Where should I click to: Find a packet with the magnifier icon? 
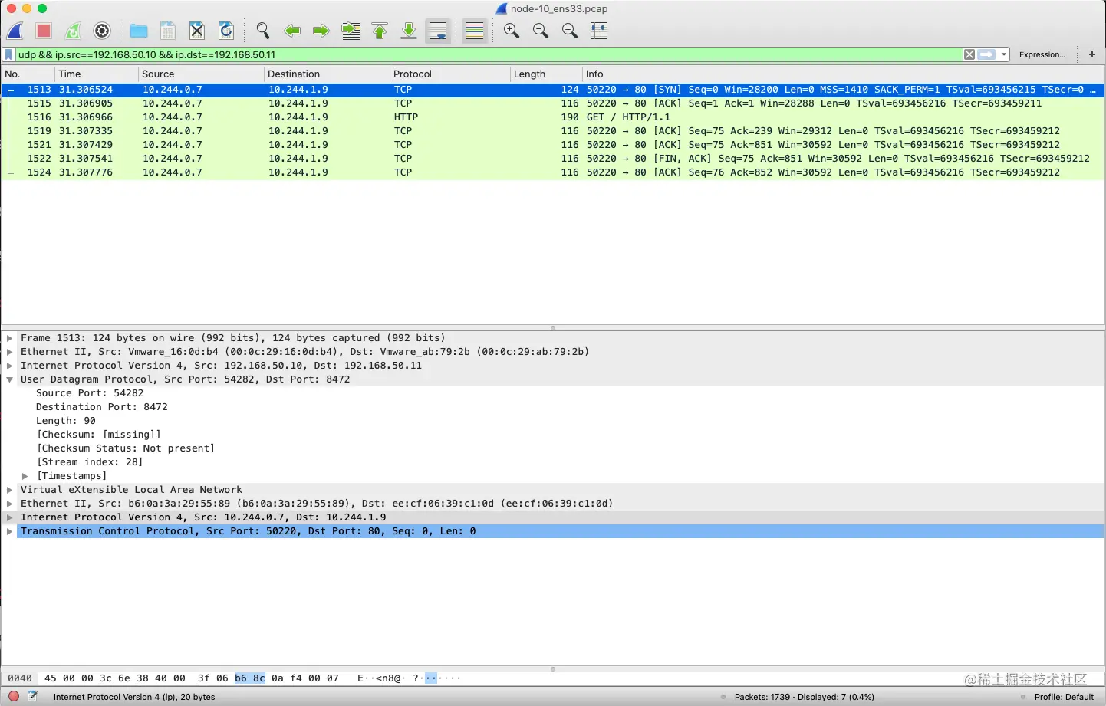(x=263, y=31)
